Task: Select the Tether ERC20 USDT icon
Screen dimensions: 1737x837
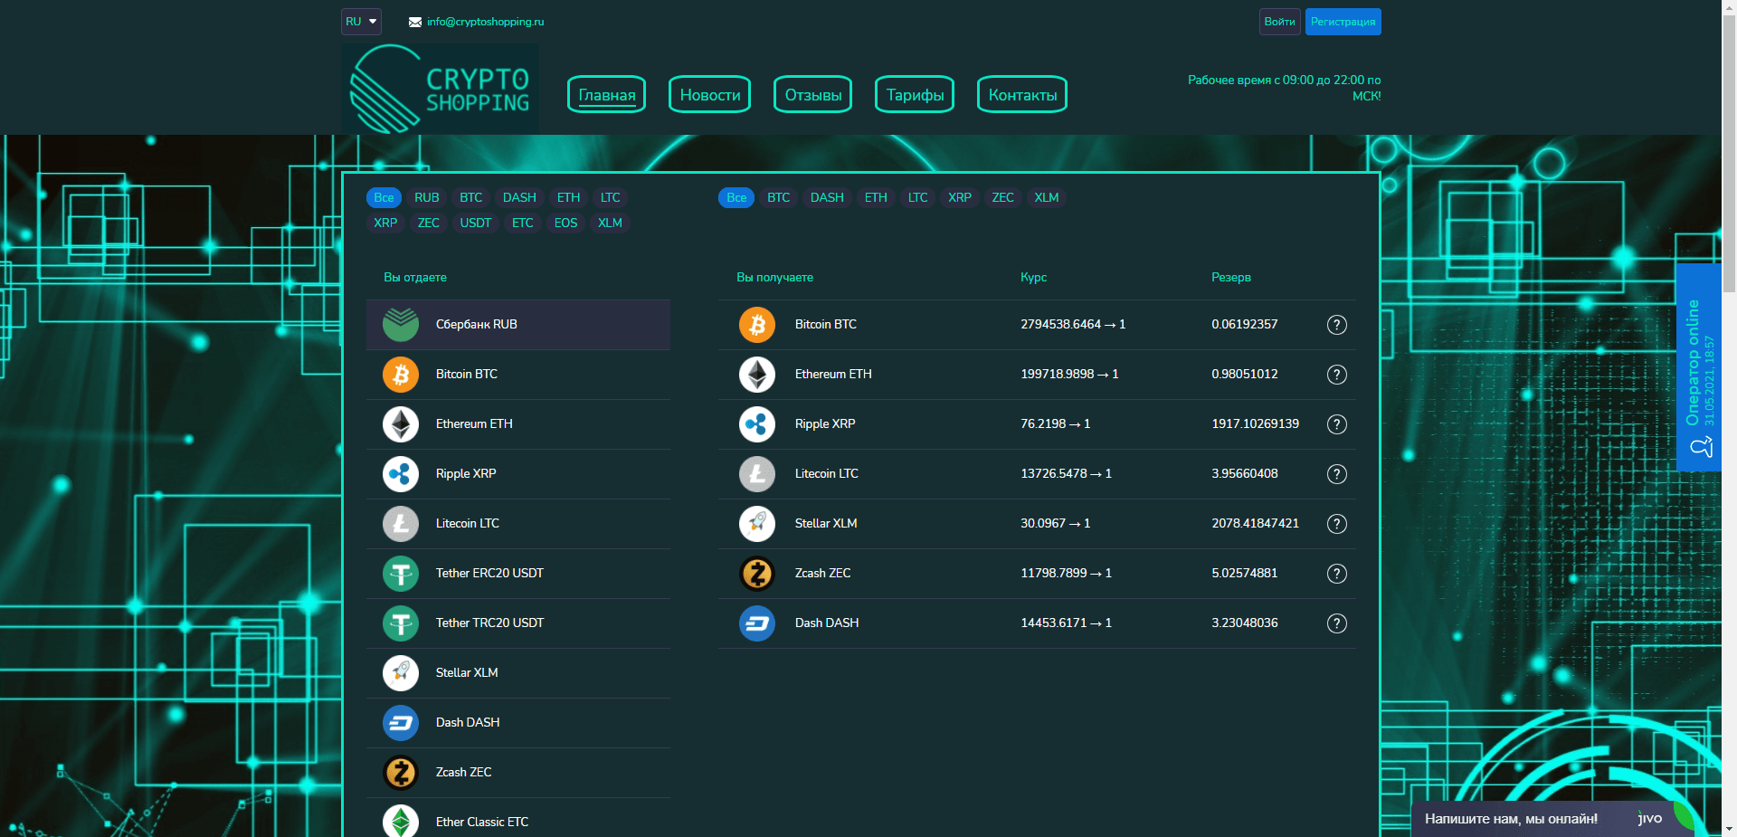Action: [400, 574]
